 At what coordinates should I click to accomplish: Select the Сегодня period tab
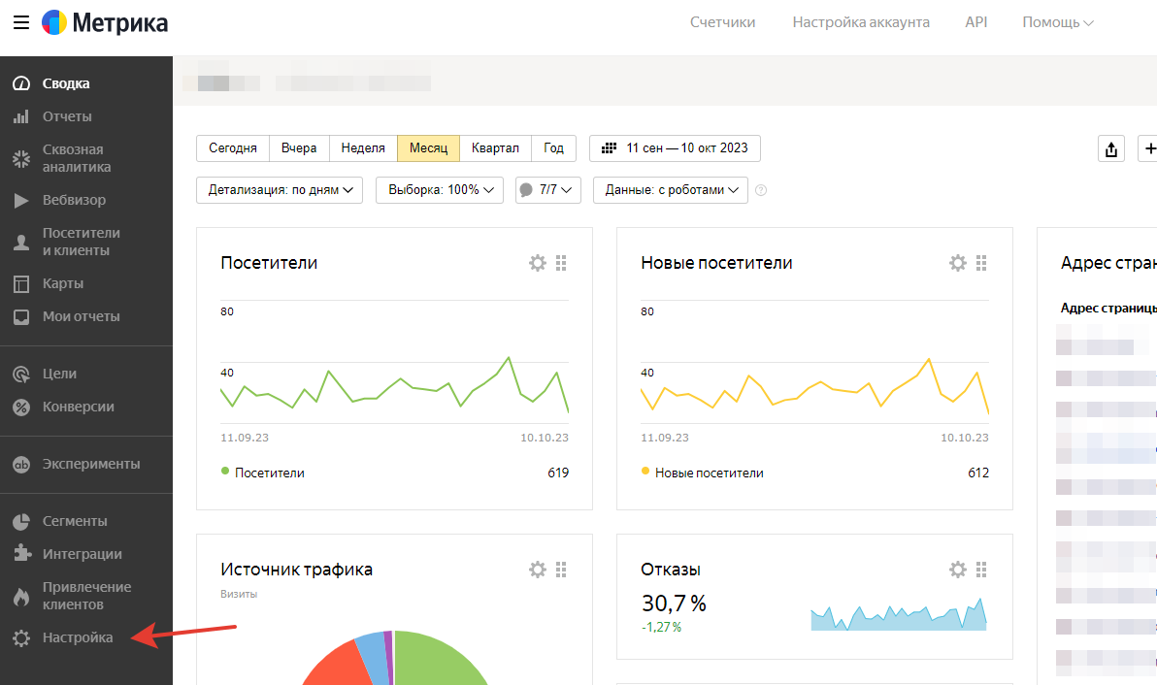(233, 148)
